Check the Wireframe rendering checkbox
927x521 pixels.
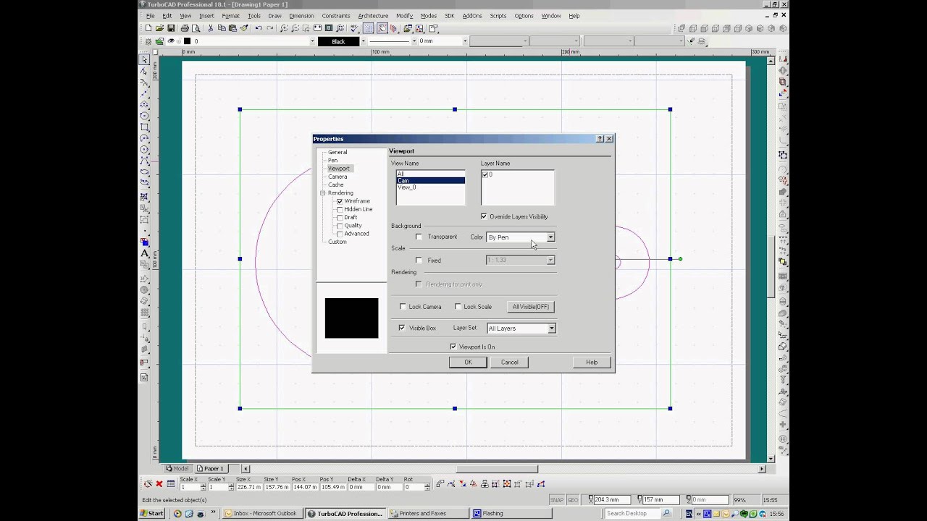coord(340,201)
